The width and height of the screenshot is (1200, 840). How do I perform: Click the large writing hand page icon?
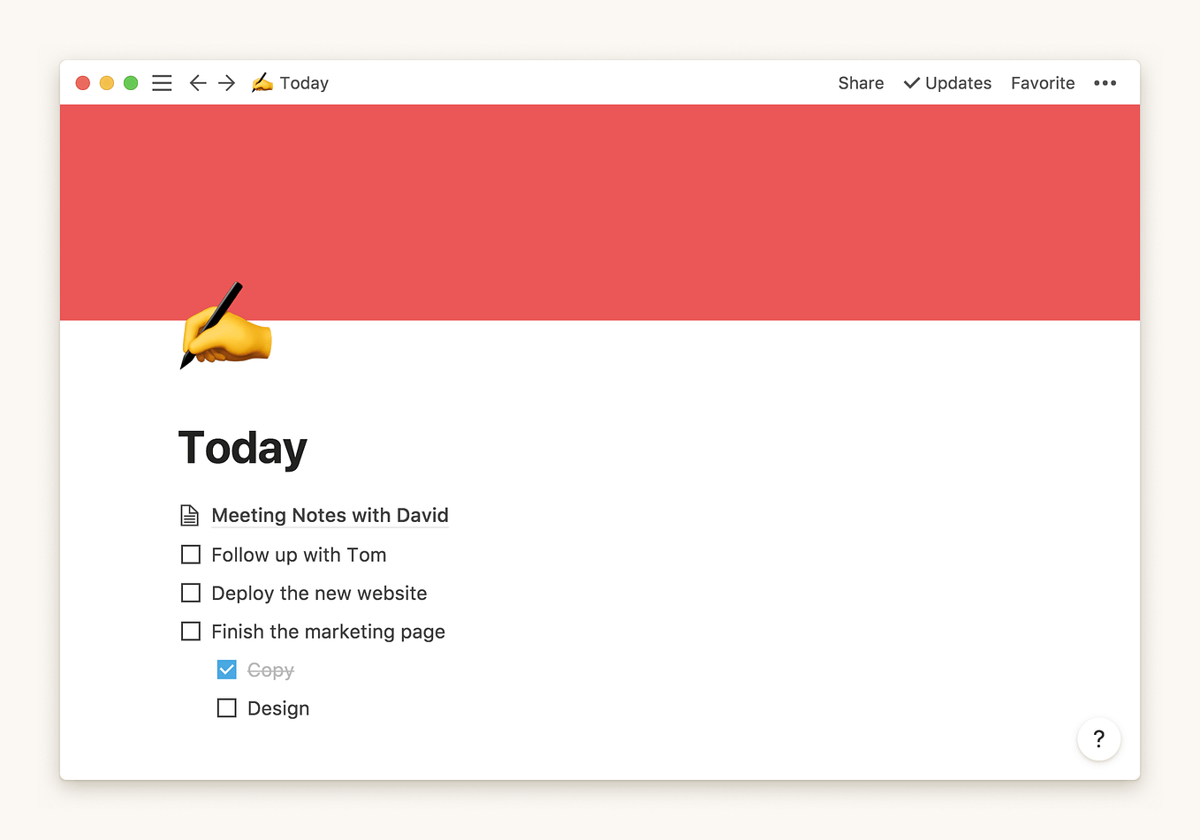point(226,326)
